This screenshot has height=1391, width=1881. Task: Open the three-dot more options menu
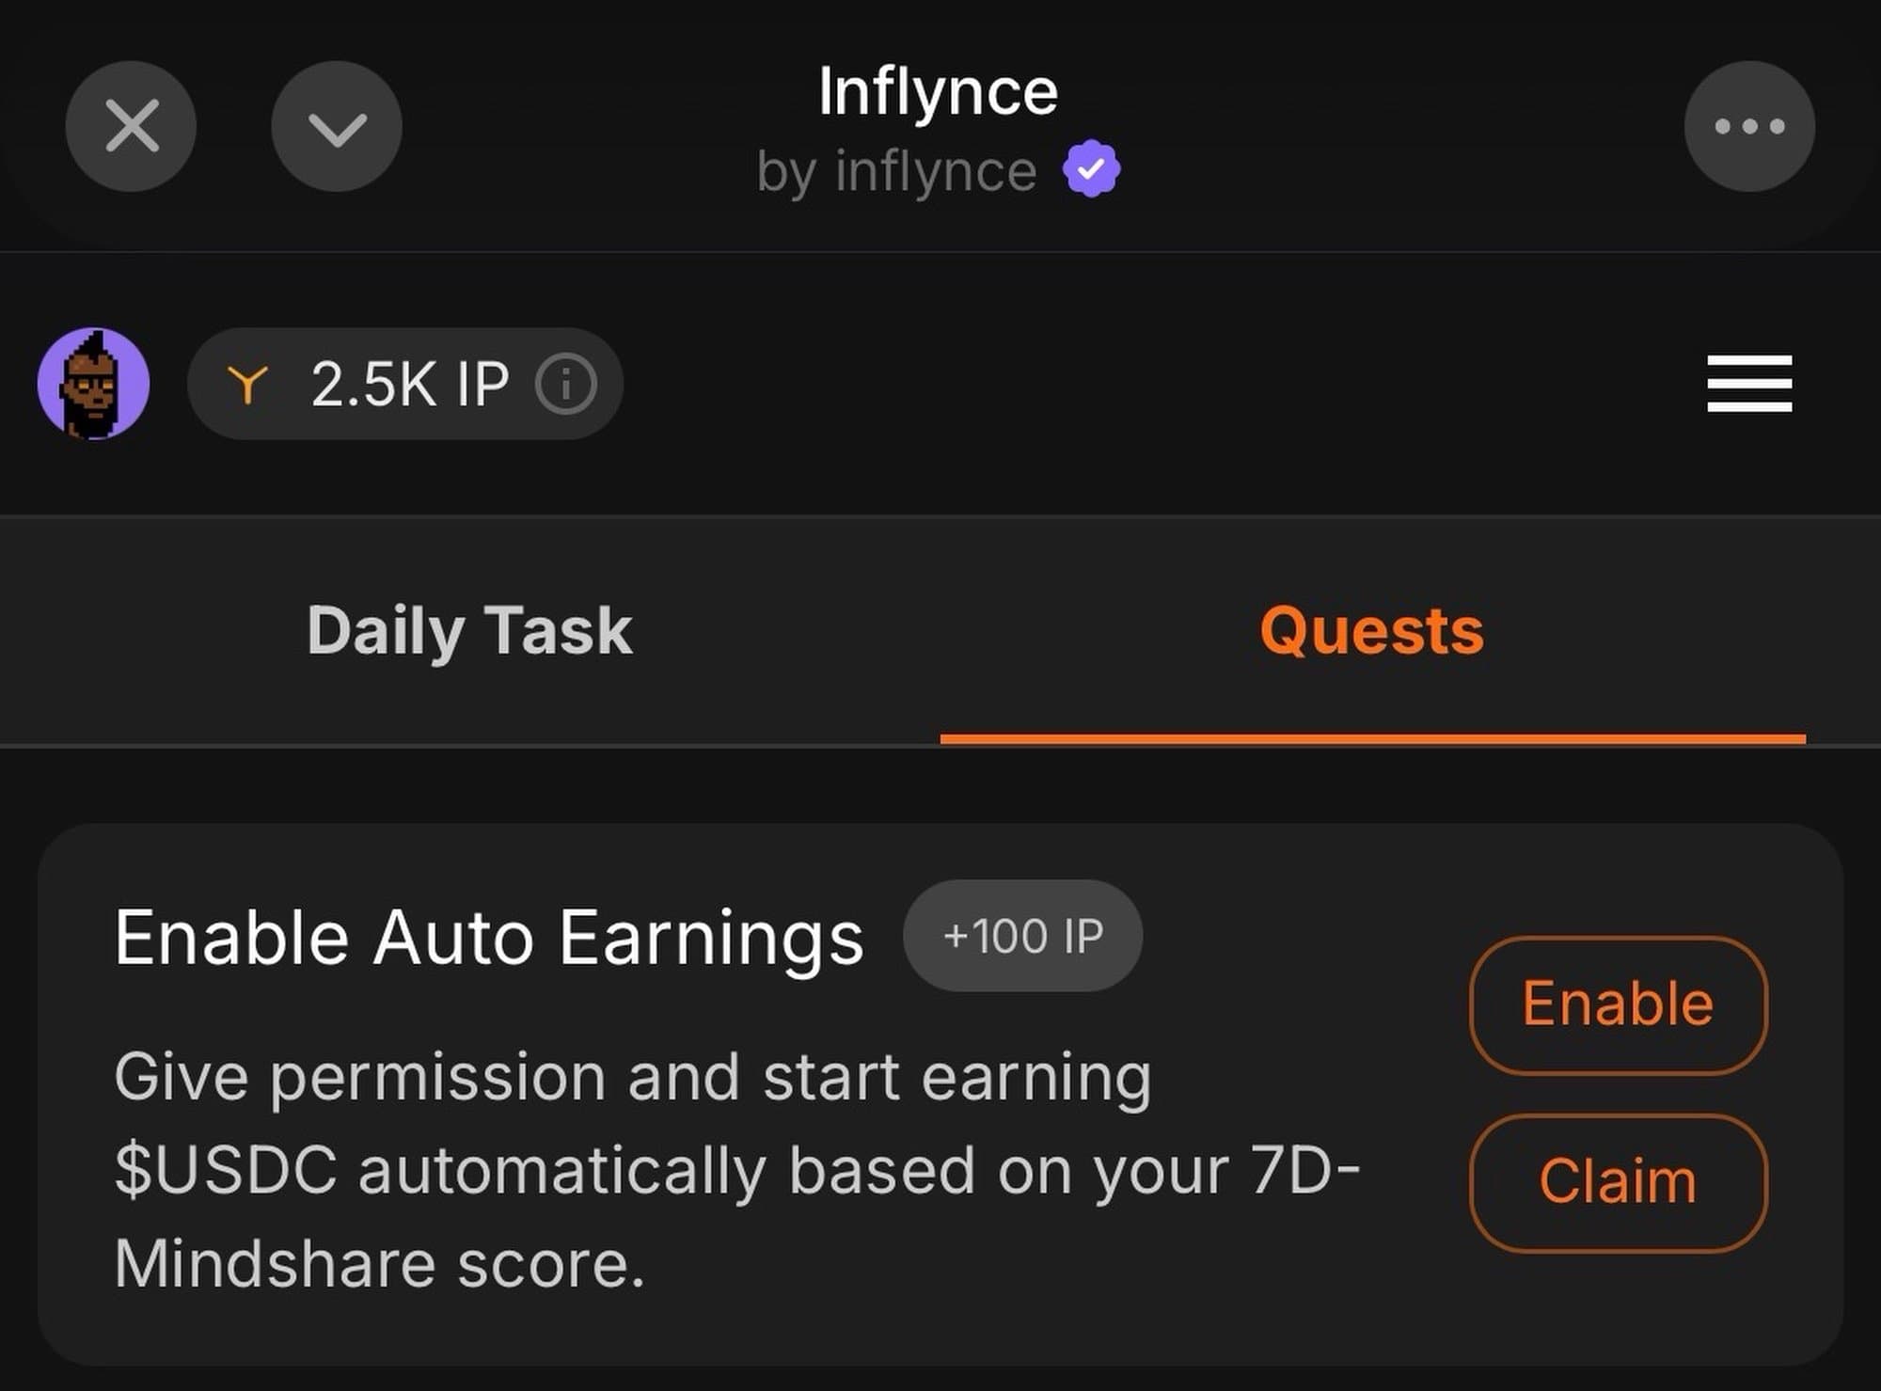[1749, 126]
